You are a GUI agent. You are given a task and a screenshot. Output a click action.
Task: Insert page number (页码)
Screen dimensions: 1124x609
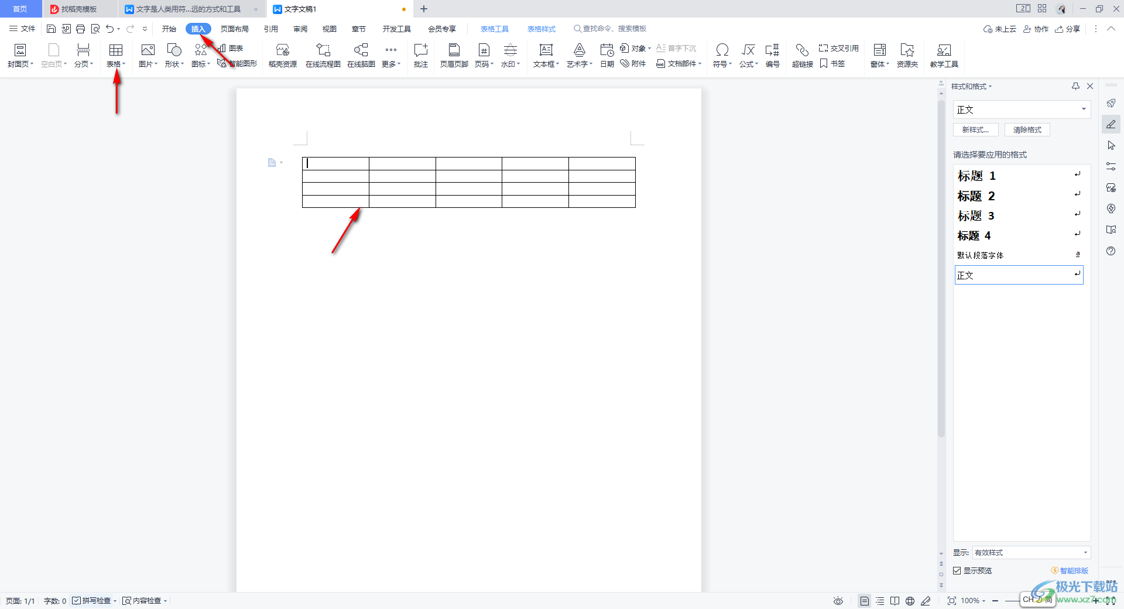[484, 56]
